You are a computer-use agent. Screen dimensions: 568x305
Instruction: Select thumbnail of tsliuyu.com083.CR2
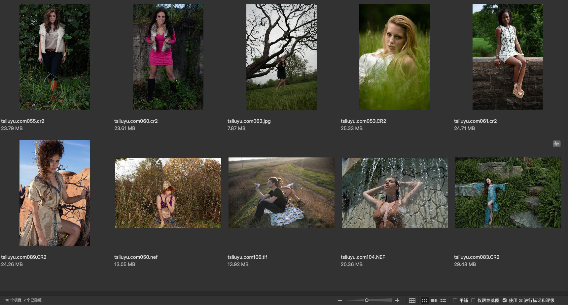(508, 193)
